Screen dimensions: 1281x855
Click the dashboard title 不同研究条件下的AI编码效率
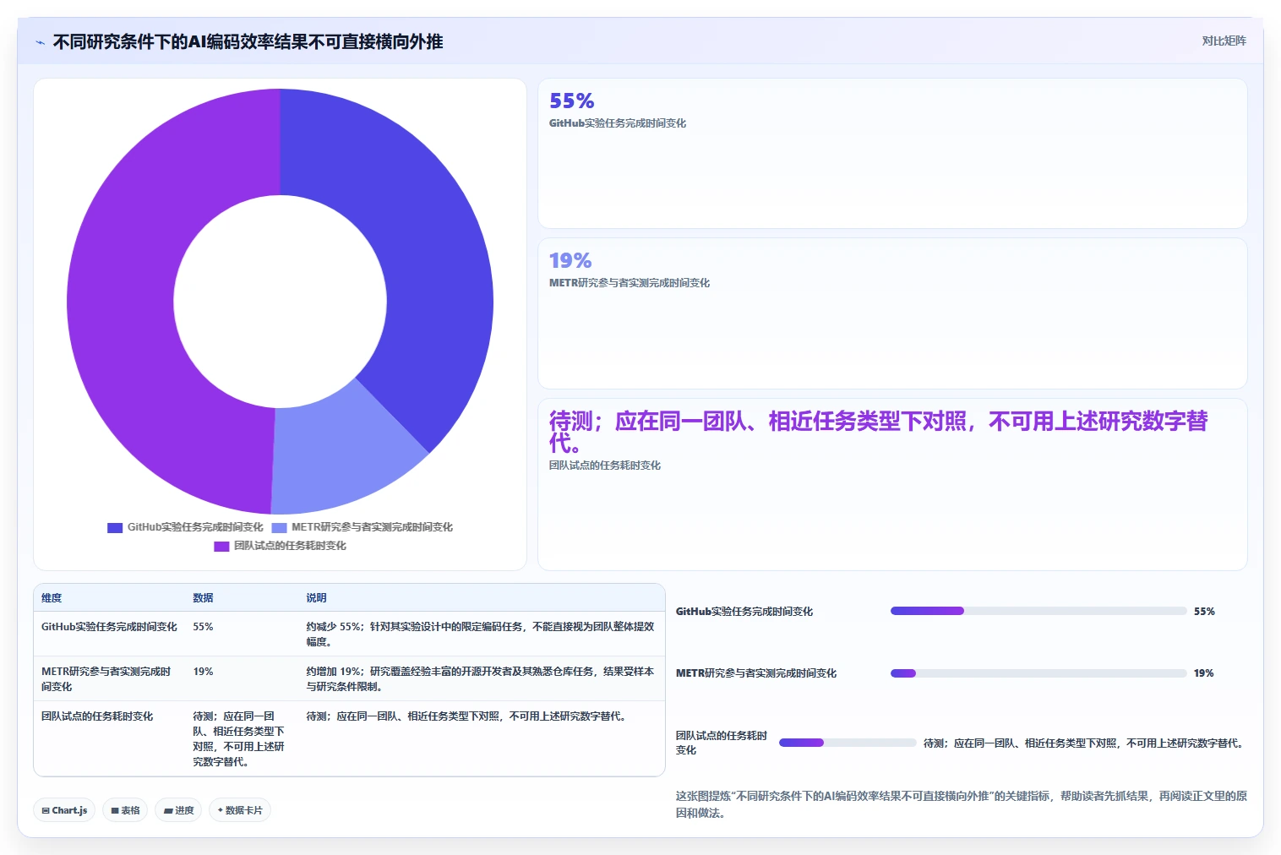point(248,41)
